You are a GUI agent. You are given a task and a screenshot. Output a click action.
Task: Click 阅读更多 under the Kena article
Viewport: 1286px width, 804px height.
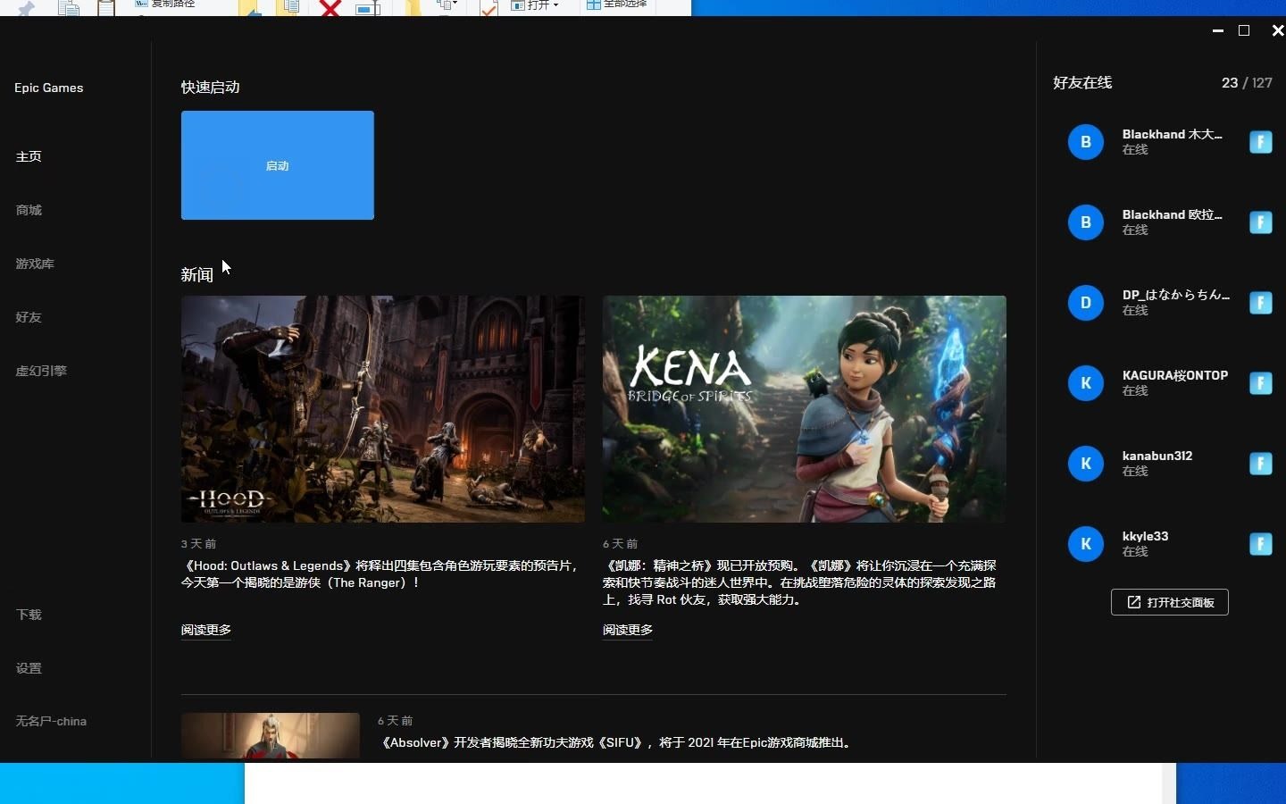click(x=628, y=630)
